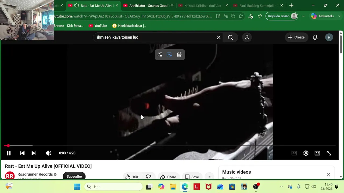Open YouTube notifications bell
This screenshot has width=344, height=193.
[315, 37]
